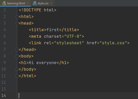138x99 pixels.
Task: Click the <!DOCTYPE html> declaration text
Action: click(38, 10)
